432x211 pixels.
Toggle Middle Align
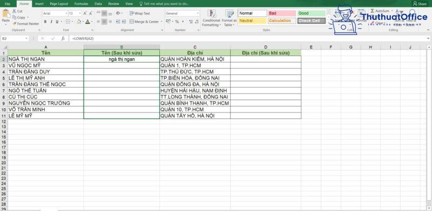(x=104, y=13)
